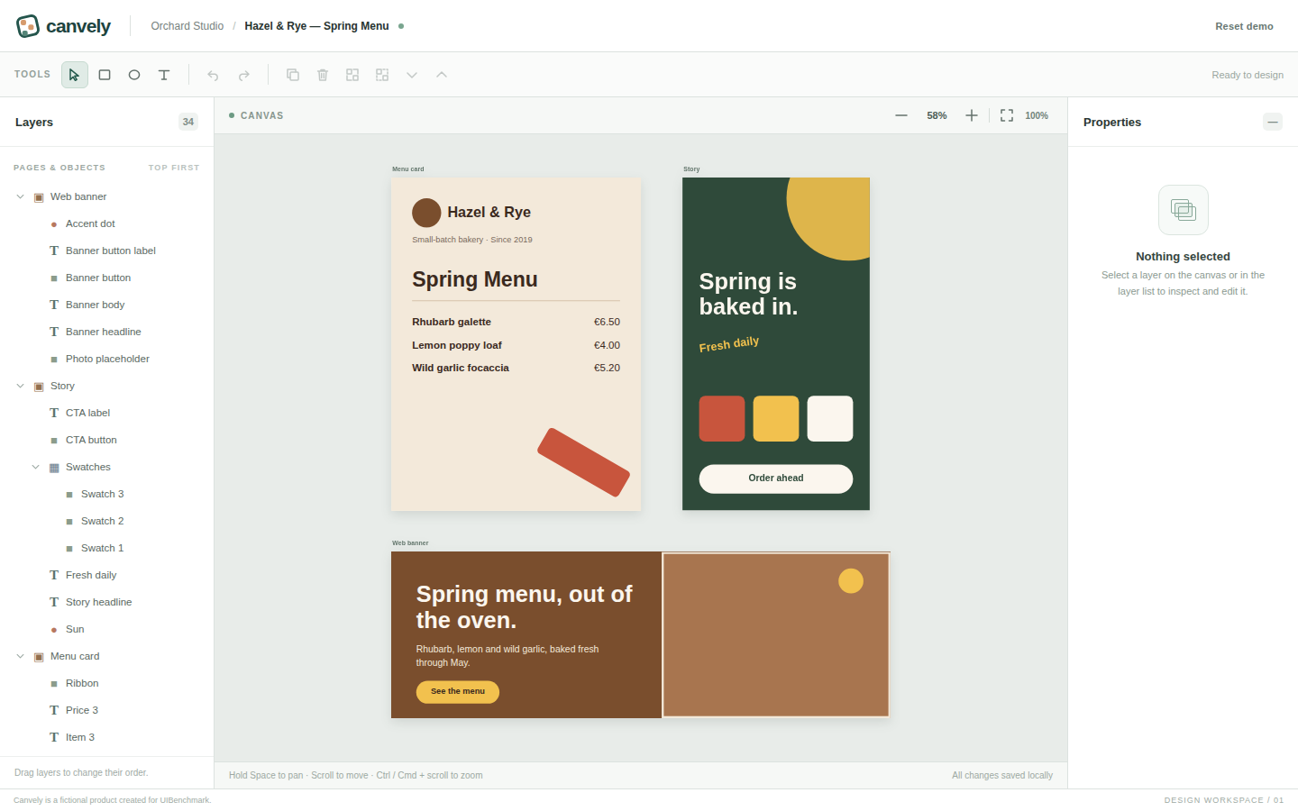Toggle the TOP FIRST layer order

(174, 168)
